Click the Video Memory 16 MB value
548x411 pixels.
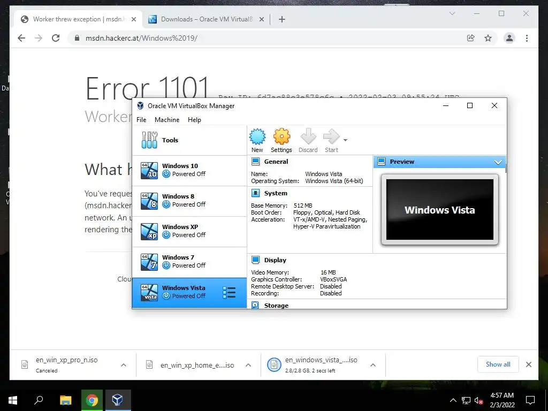pyautogui.click(x=328, y=272)
